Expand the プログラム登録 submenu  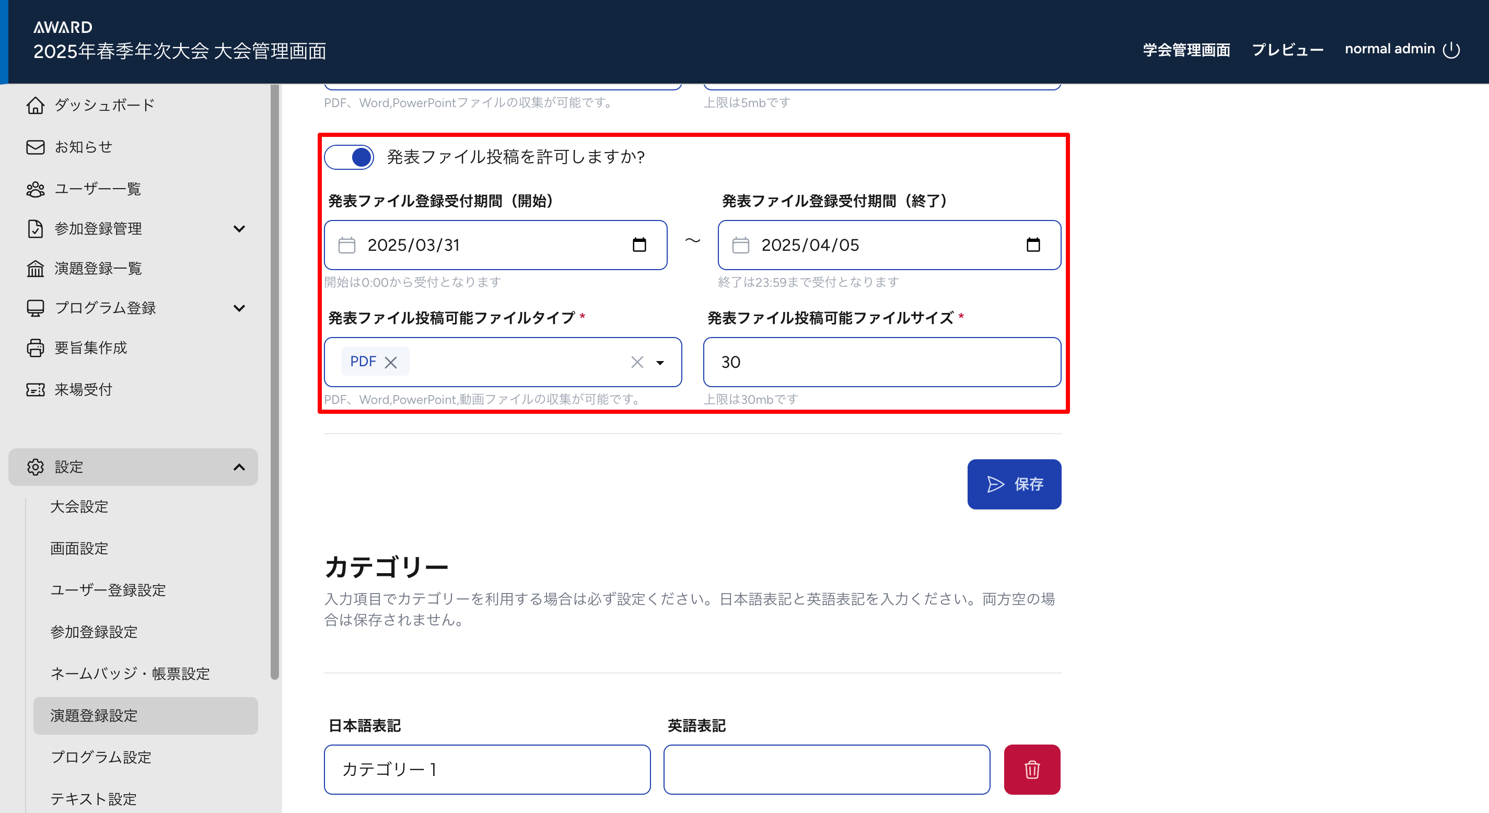tap(239, 308)
